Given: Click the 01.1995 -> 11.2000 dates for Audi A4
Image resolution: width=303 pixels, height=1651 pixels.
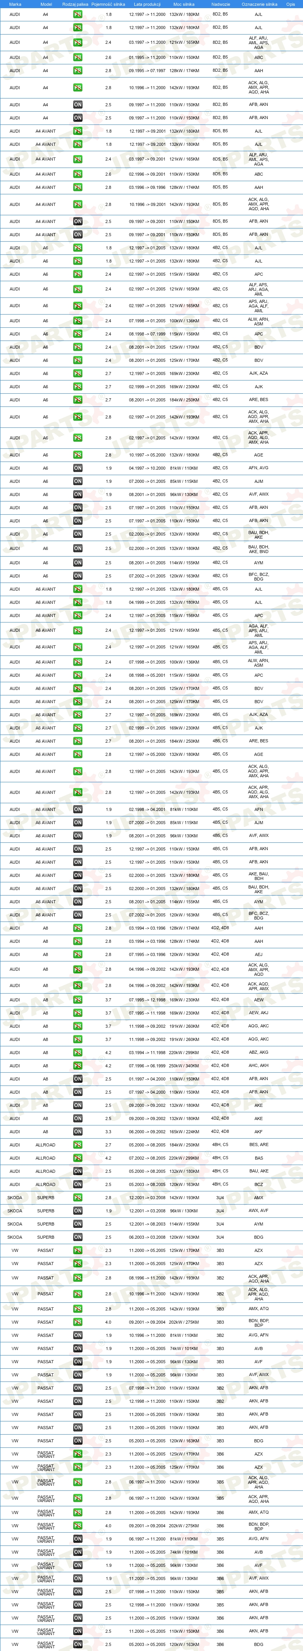Looking at the screenshot, I should [147, 58].
